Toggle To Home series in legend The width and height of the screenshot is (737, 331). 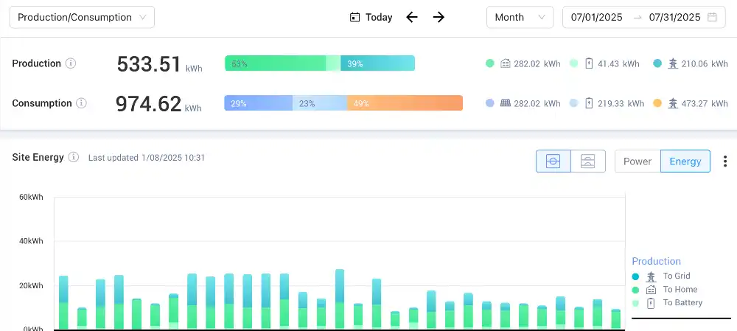point(680,290)
